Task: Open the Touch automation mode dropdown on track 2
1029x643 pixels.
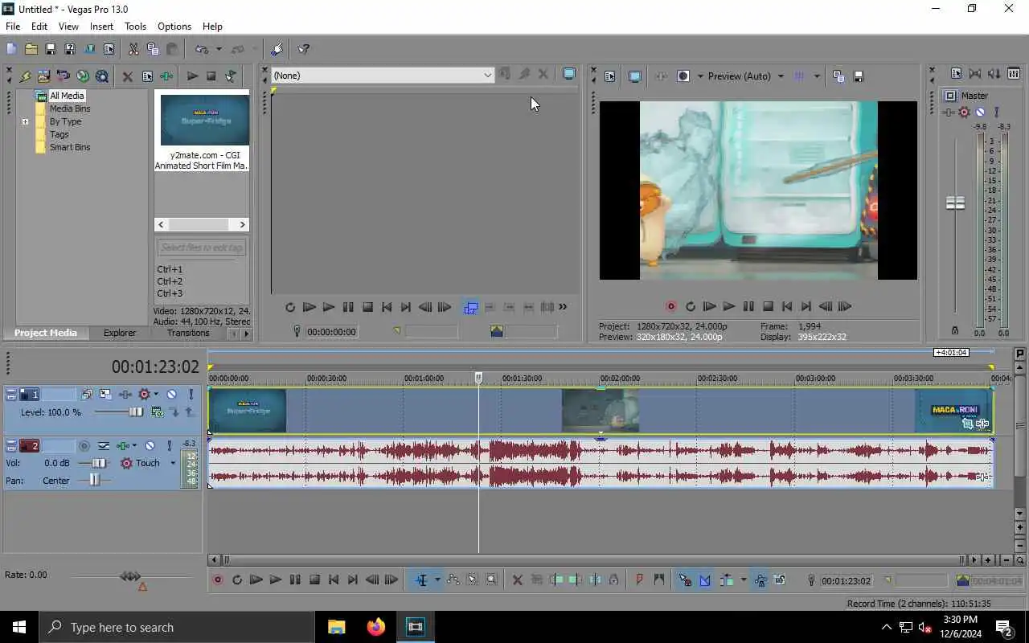Action: tap(173, 463)
